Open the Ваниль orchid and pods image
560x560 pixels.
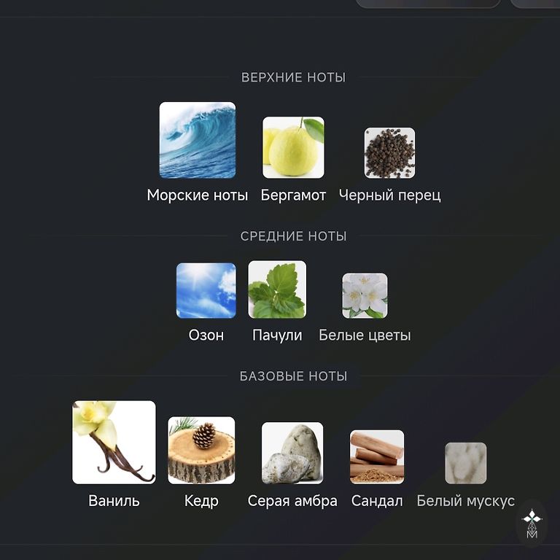[114, 442]
